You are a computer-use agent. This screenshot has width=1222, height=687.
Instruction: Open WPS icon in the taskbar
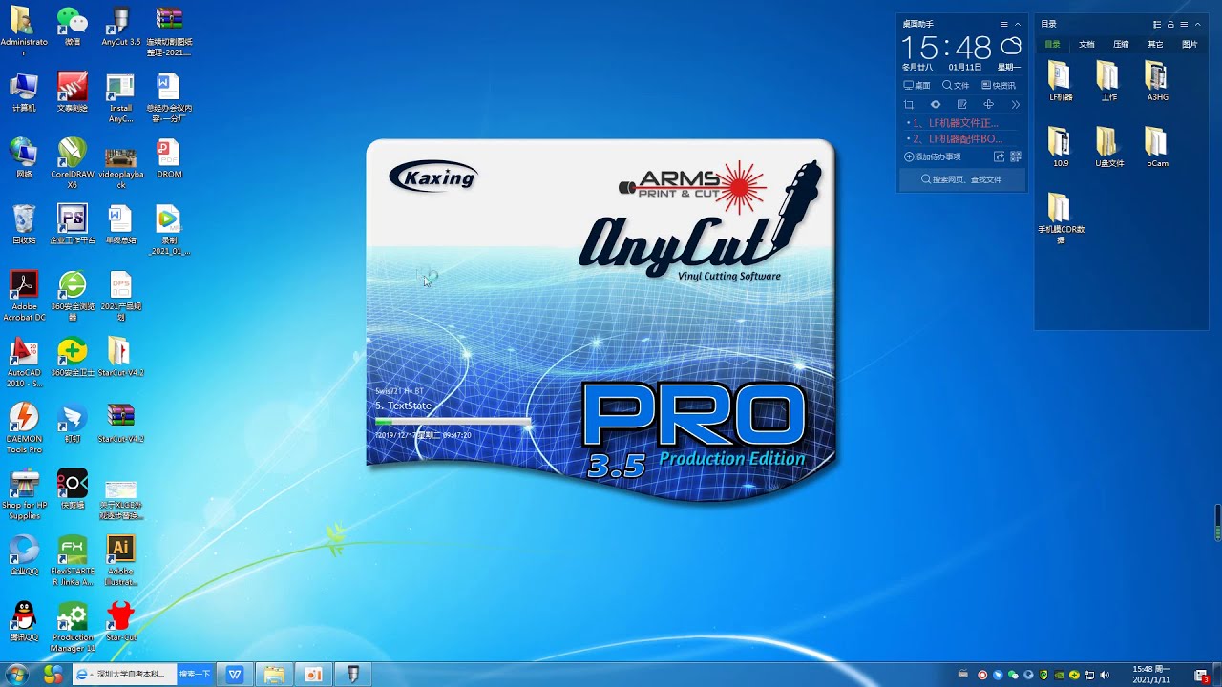[x=235, y=675]
